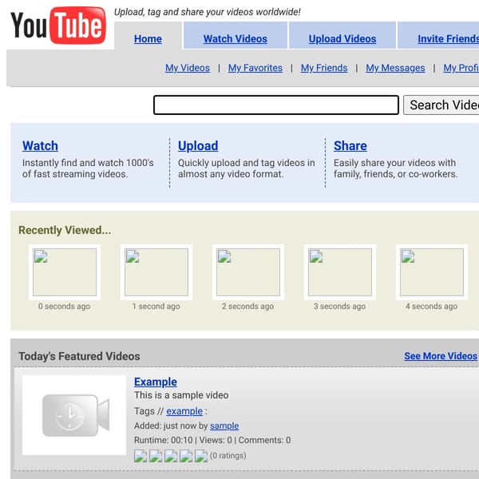Open My Favorites link
This screenshot has height=479, width=479.
(255, 68)
